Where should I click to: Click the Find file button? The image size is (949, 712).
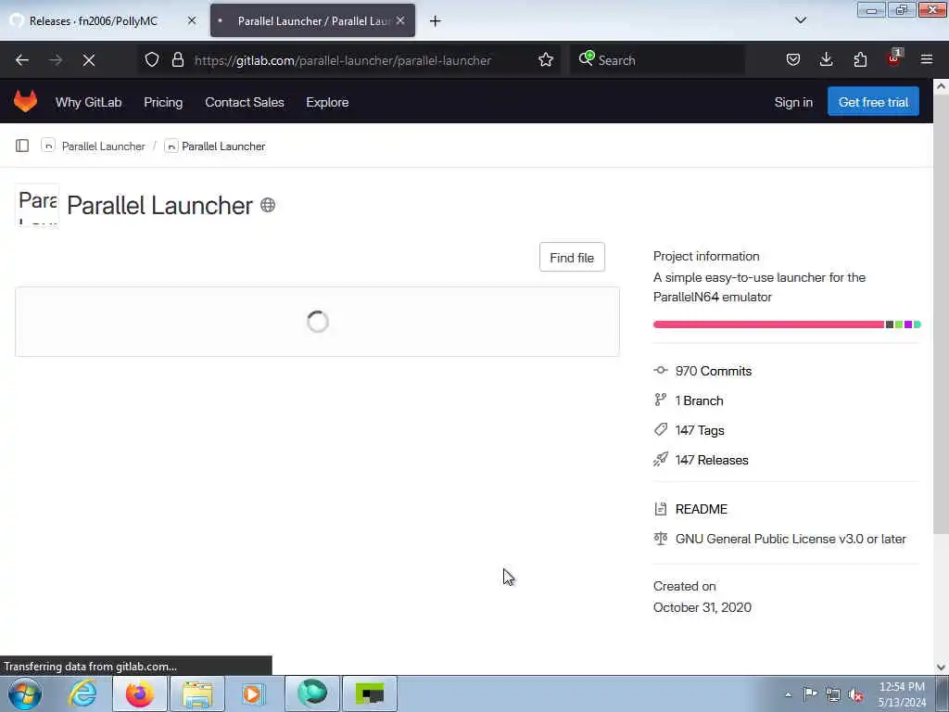572,258
